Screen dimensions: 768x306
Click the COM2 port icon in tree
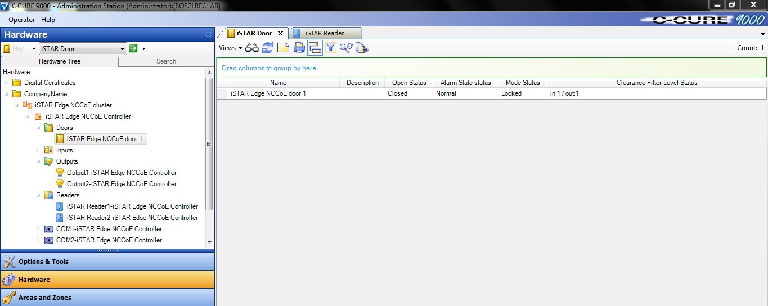pyautogui.click(x=49, y=240)
